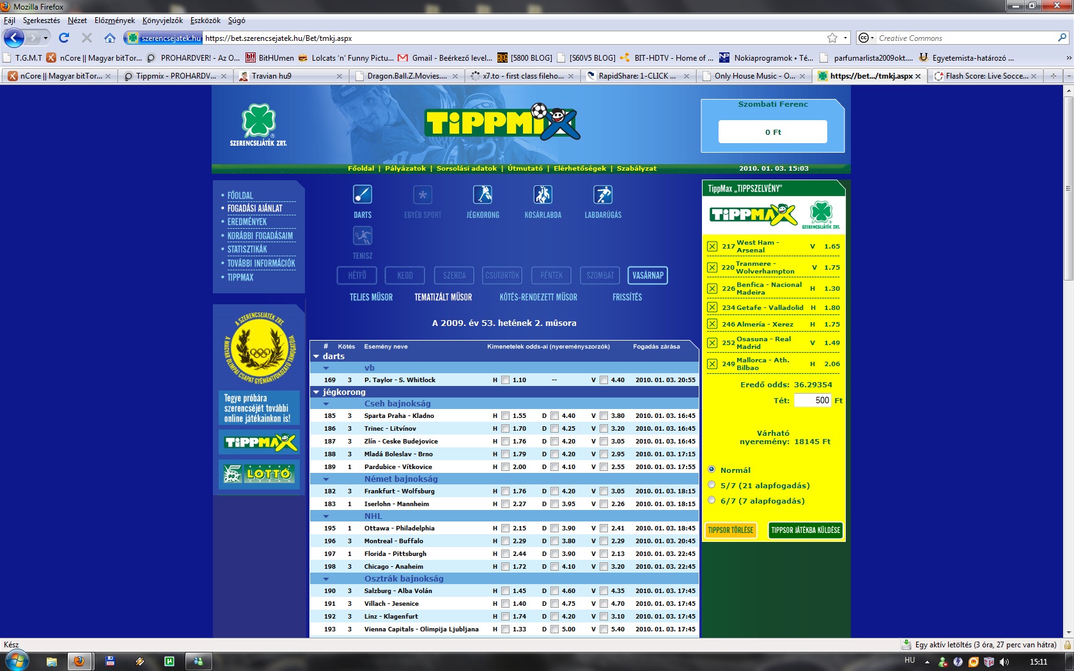The width and height of the screenshot is (1074, 671).
Task: Click the Egyéb sport icon
Action: [x=423, y=194]
